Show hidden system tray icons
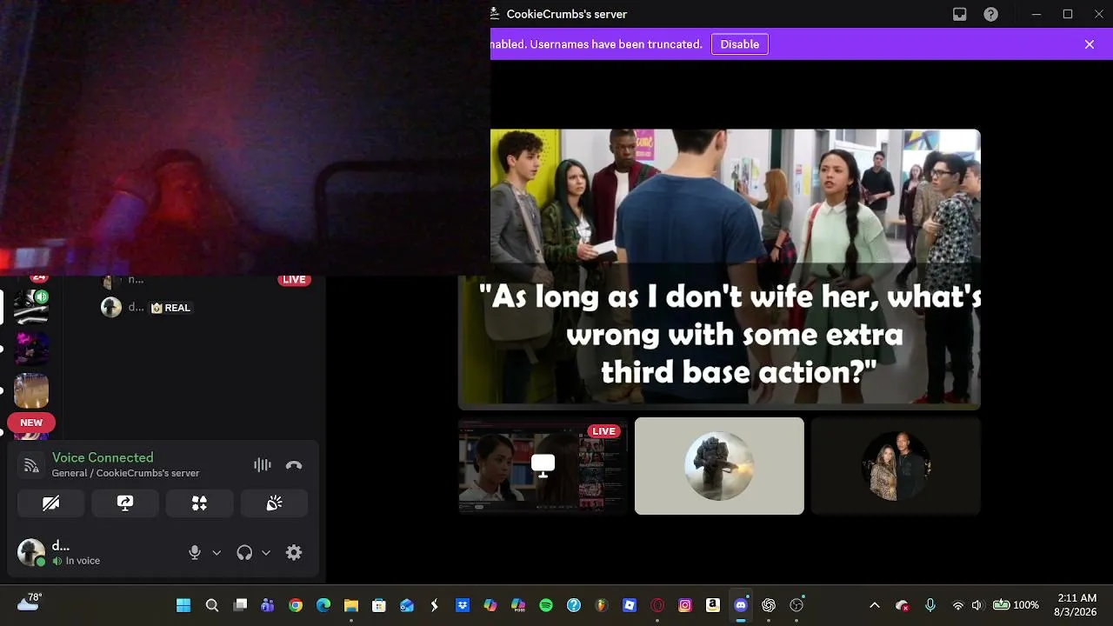The height and width of the screenshot is (626, 1113). (875, 605)
